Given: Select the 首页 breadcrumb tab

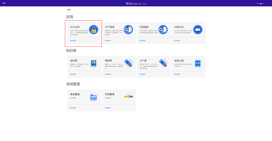Looking at the screenshot, I should click(69, 10).
